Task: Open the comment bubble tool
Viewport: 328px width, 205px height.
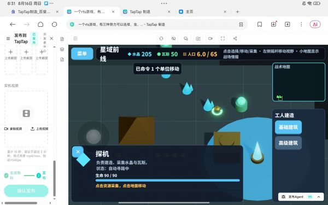Action: tap(186, 38)
